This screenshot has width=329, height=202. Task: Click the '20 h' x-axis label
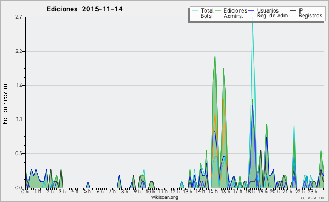[x=275, y=192]
